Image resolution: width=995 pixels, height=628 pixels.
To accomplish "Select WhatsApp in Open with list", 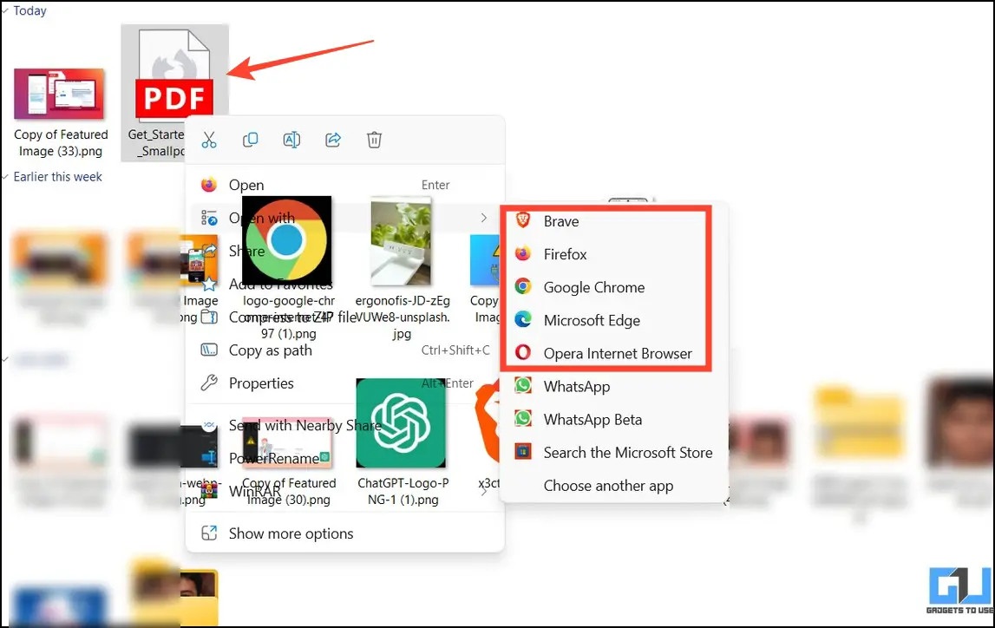I will (614, 386).
